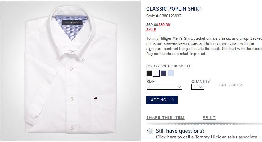The image size is (262, 142).
Task: Click the Tommy Hilfiger label inside collar
Action: (72, 22)
